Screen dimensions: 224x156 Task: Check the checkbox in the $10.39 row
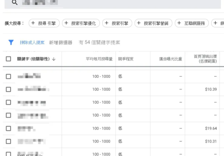[8, 90]
